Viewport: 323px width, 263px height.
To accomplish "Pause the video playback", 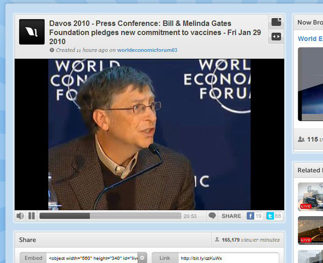I will click(x=31, y=216).
